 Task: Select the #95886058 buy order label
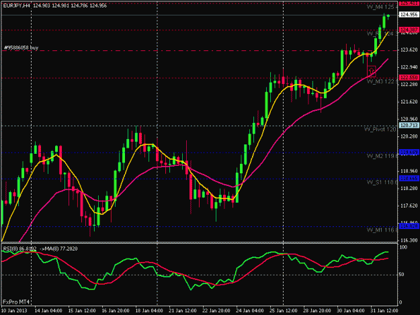click(21, 48)
